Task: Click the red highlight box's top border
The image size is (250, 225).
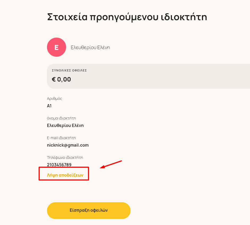Action: [64, 167]
